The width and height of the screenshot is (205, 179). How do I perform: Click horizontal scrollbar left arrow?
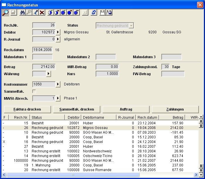(x=4, y=175)
